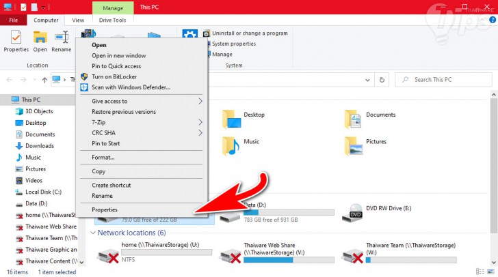The width and height of the screenshot is (498, 277).
Task: Open settings gear icon in ribbon
Action: tap(190, 33)
